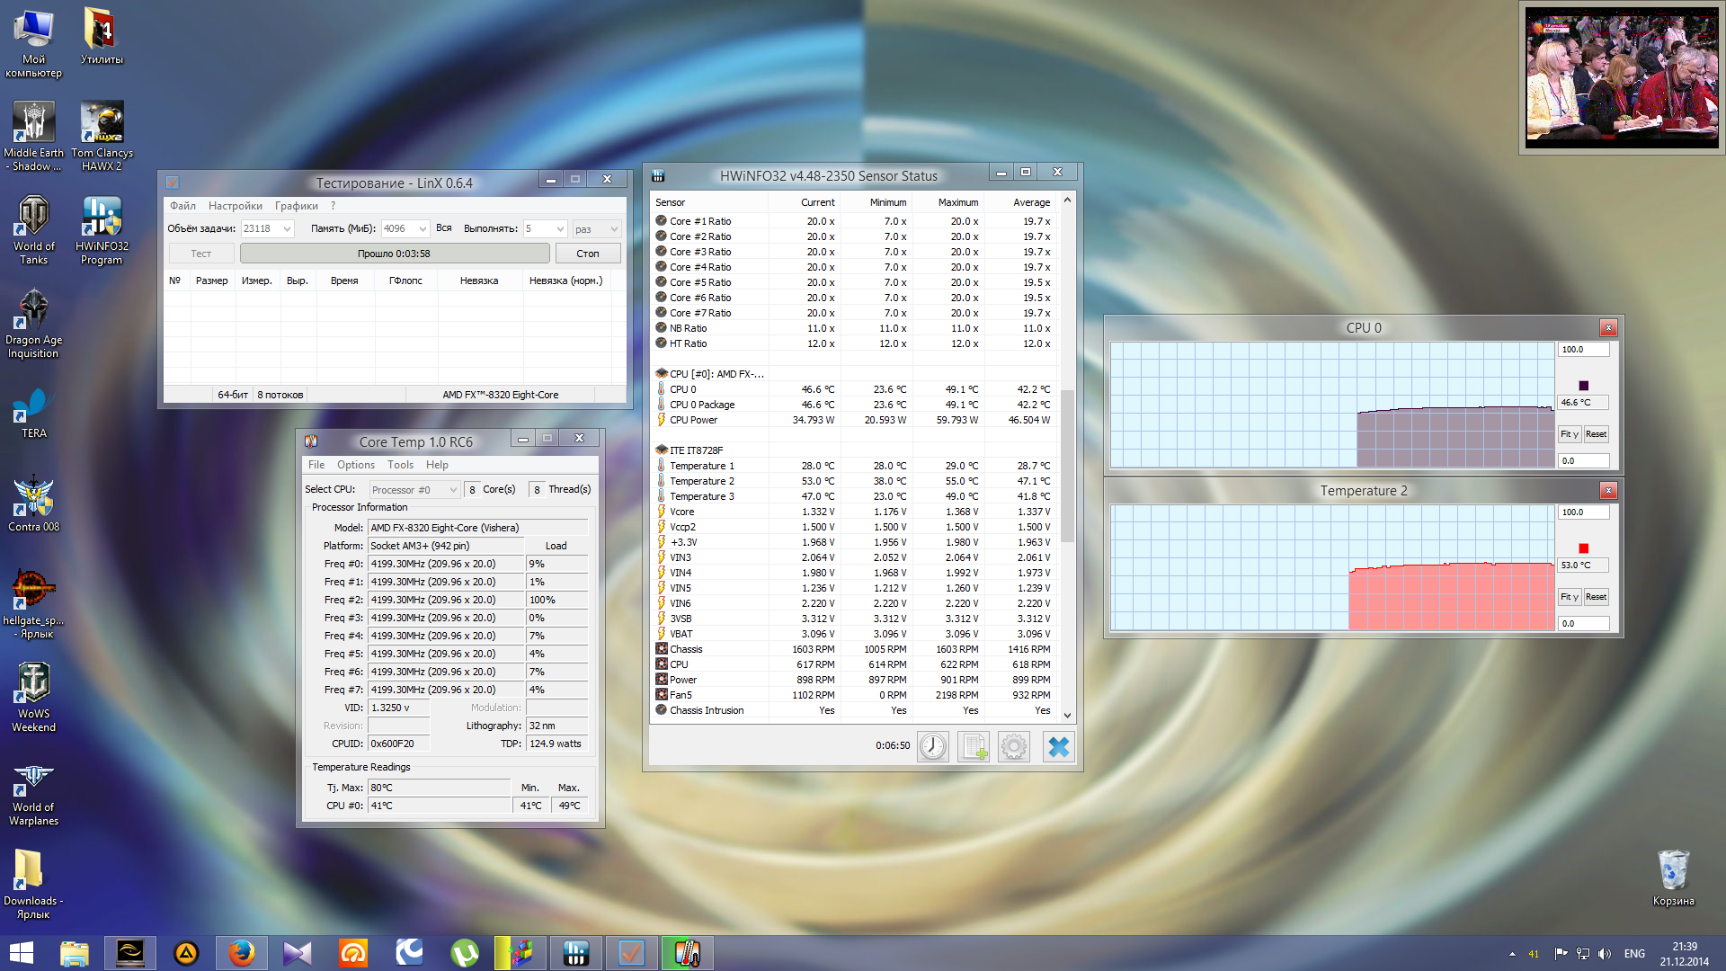Viewport: 1726px width, 971px height.
Task: Click the red color swatch in Temperature 2 graph
Action: click(1584, 548)
